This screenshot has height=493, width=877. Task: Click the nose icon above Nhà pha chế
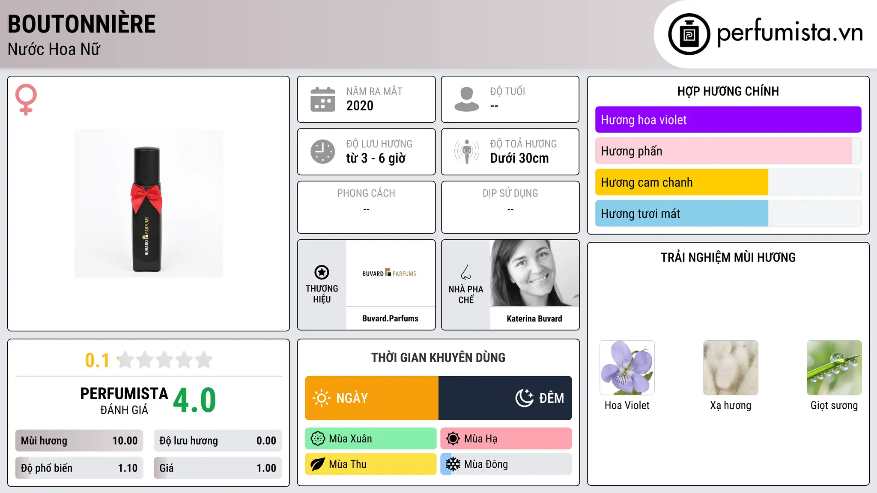466,272
